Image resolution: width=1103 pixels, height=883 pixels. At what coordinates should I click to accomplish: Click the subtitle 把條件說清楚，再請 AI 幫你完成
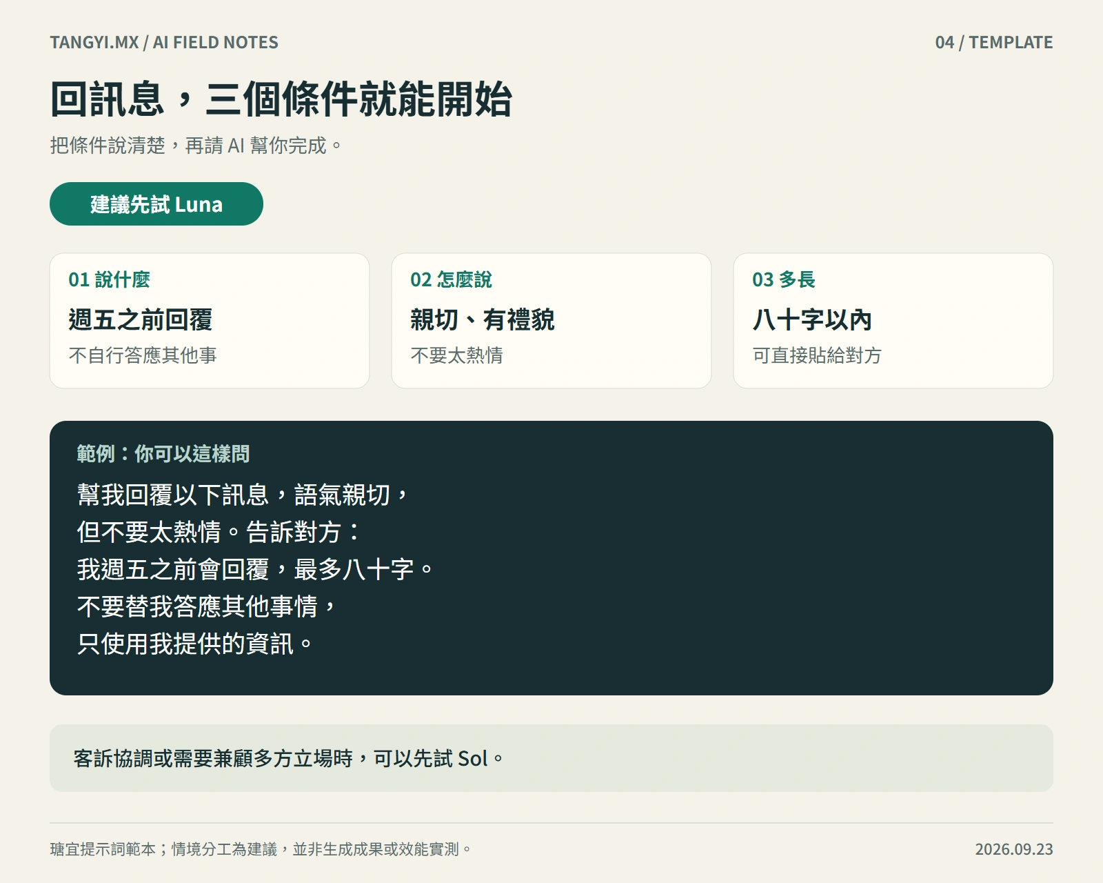196,146
